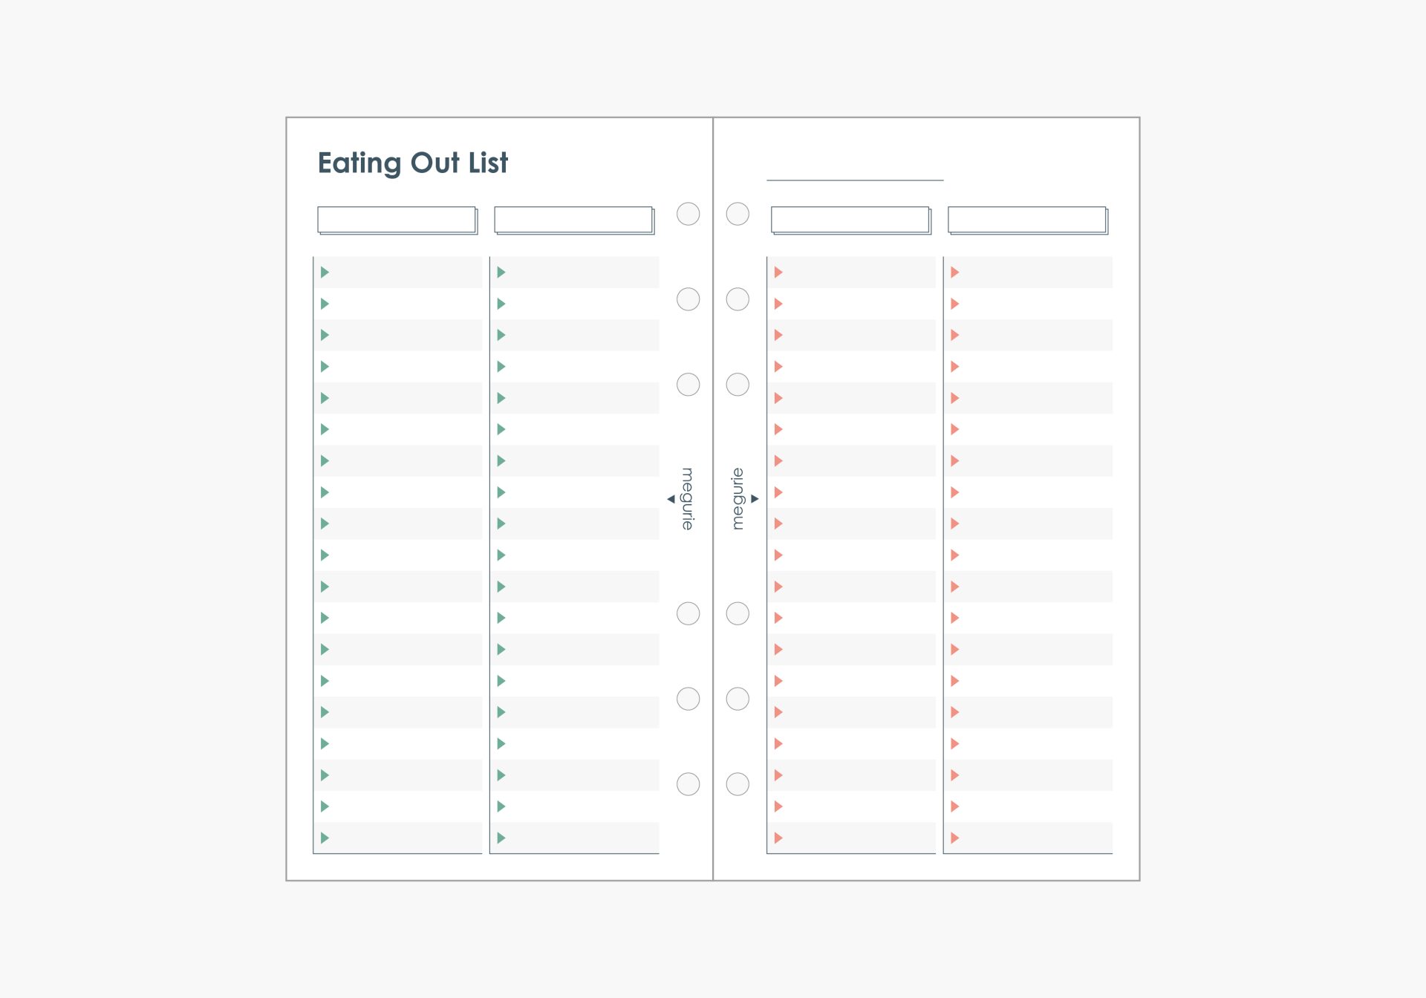Click the first header box under Eating Out List
1426x998 pixels.
(397, 220)
